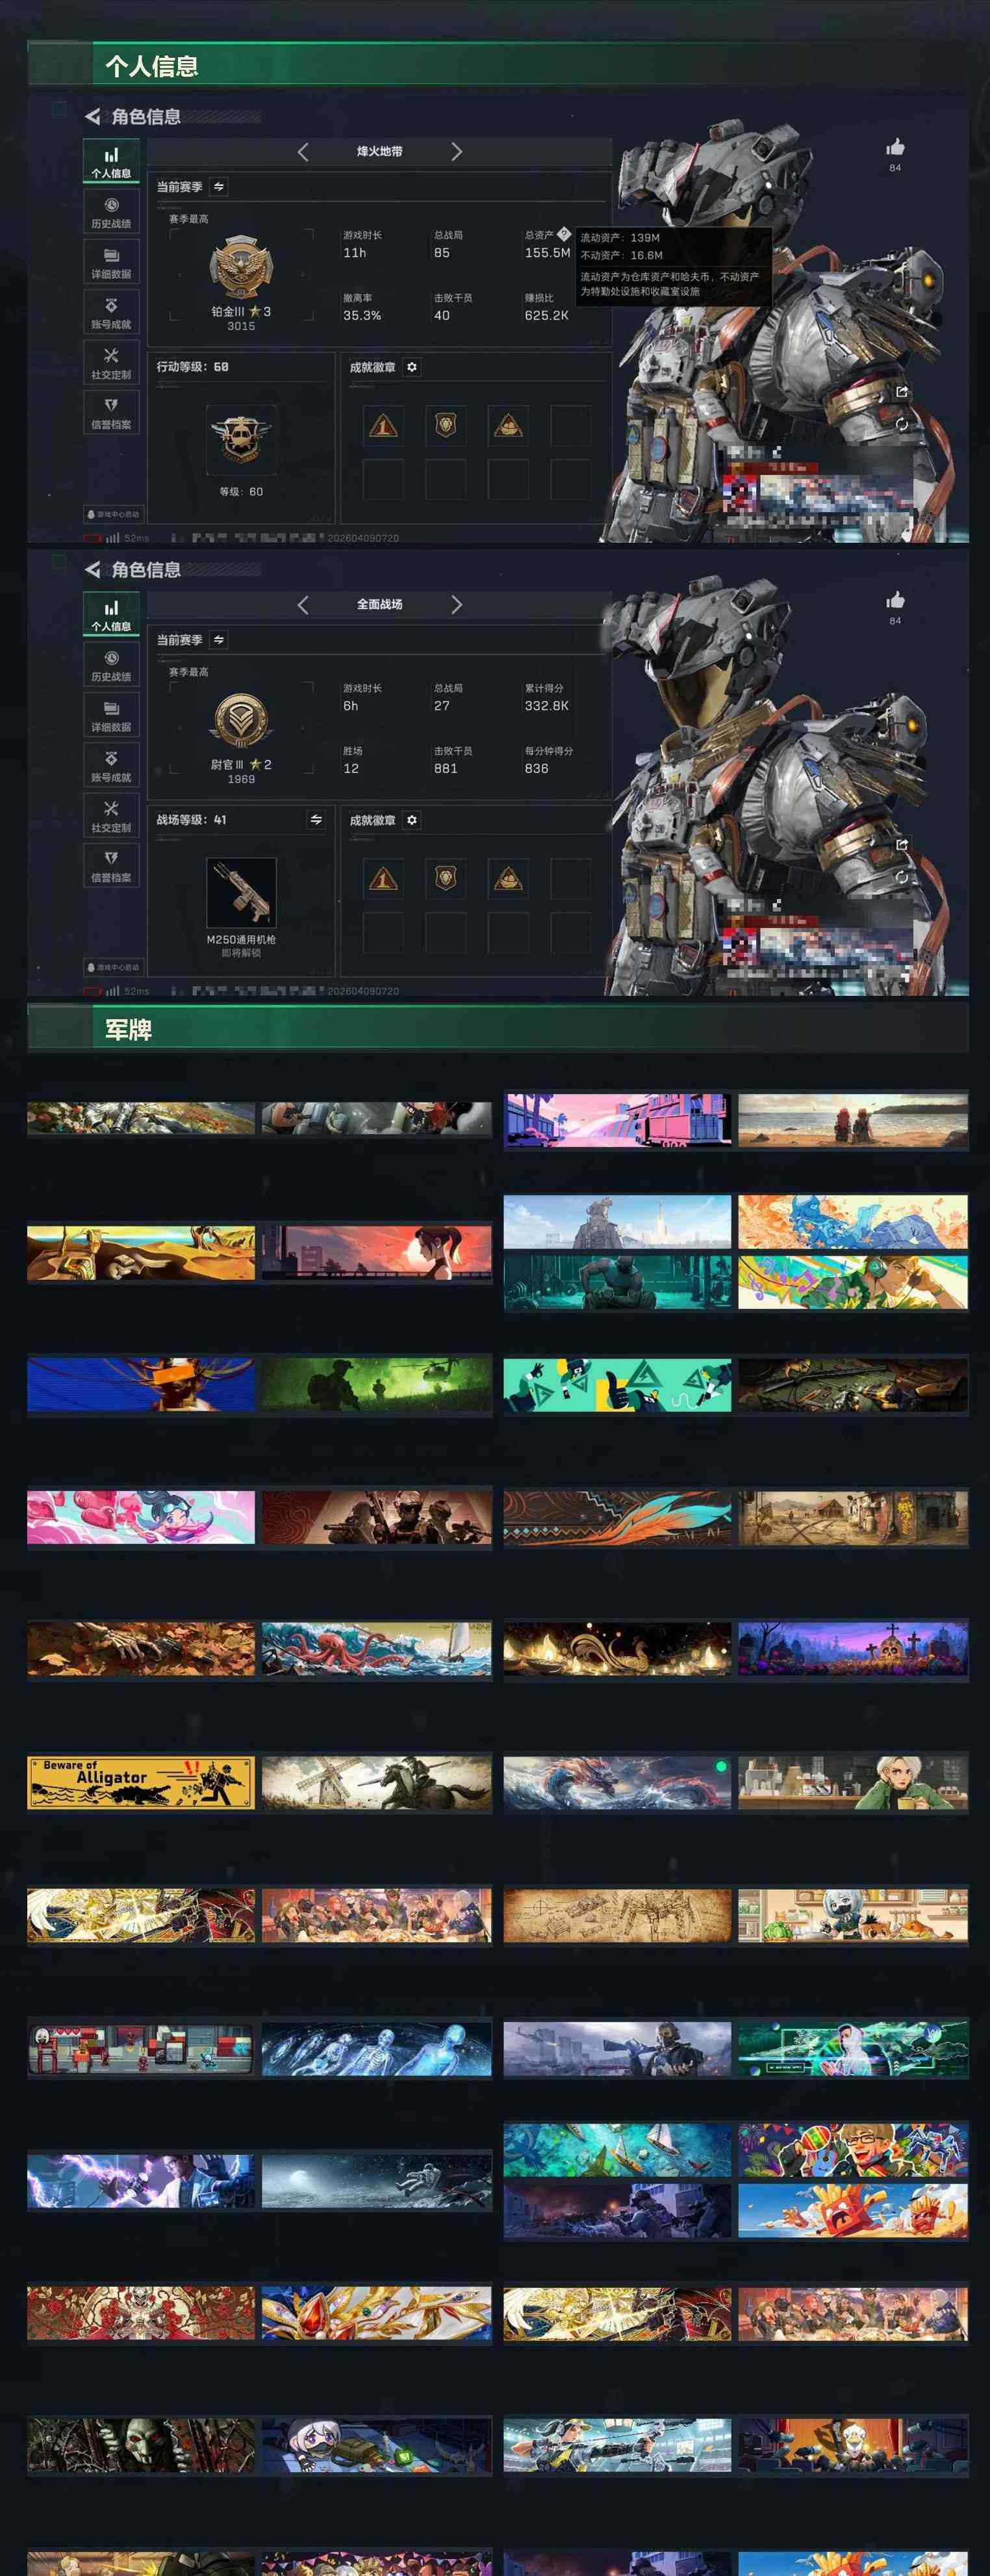Toggle the 当前赛季 switch icon in 全面战场 panel
Image resolution: width=990 pixels, height=2576 pixels.
click(219, 640)
